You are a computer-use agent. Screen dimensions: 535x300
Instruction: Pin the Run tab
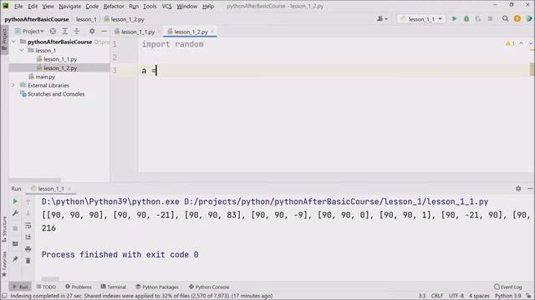(x=15, y=259)
